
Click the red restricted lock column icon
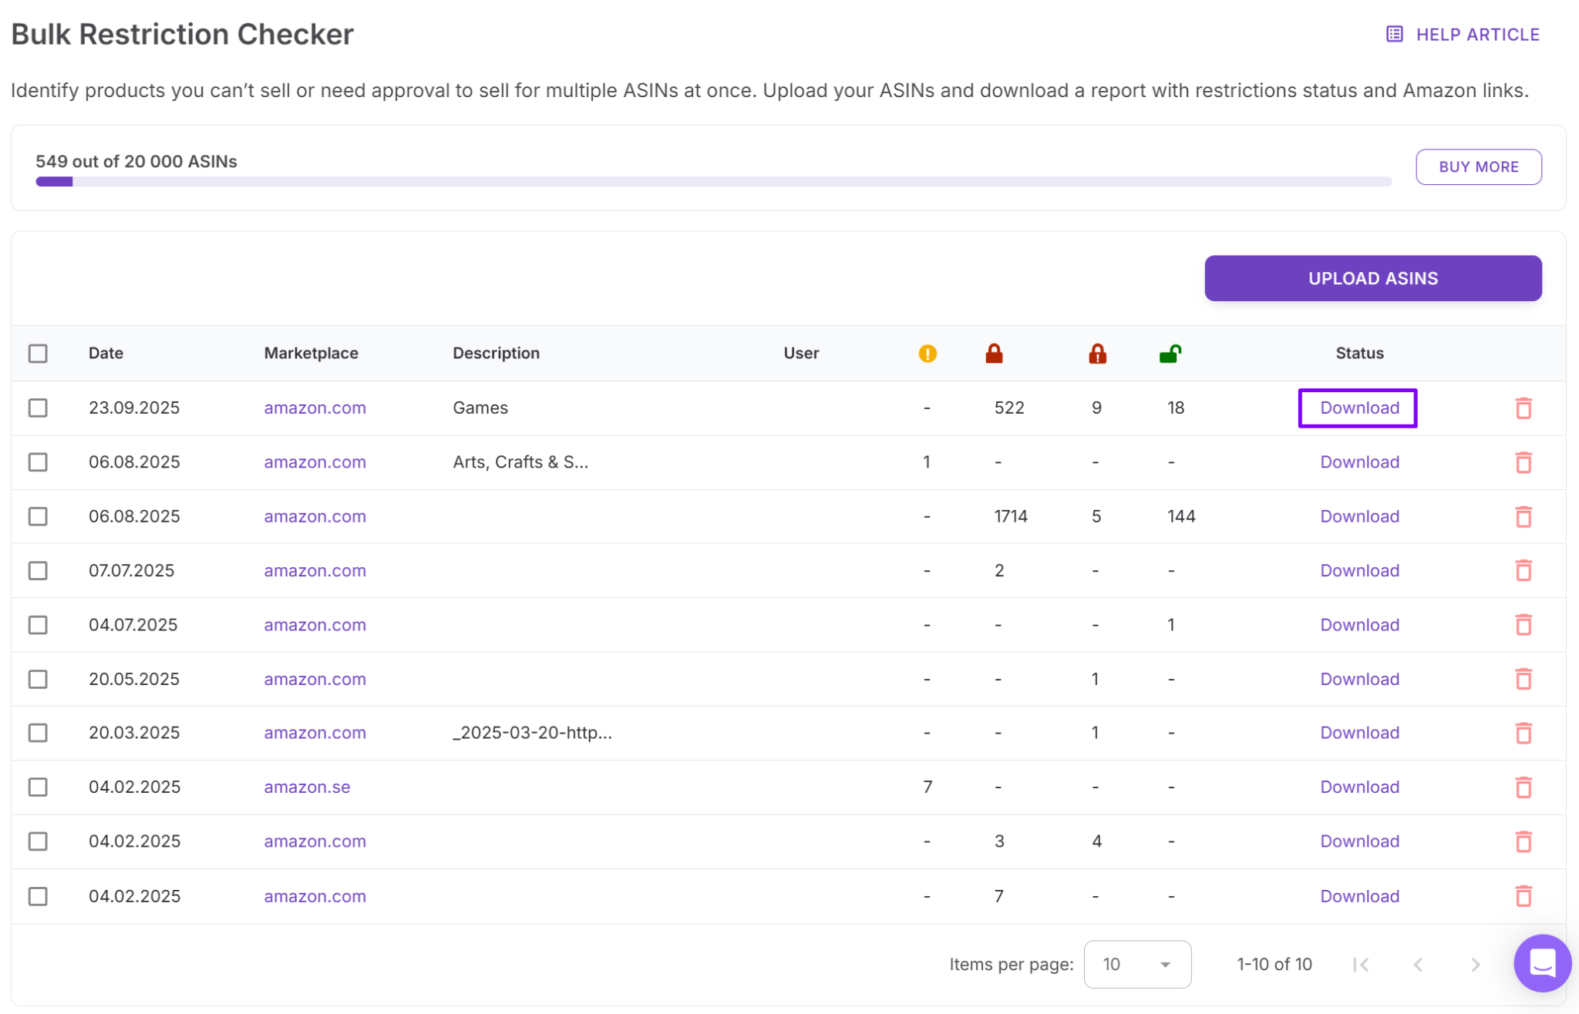[1096, 354]
